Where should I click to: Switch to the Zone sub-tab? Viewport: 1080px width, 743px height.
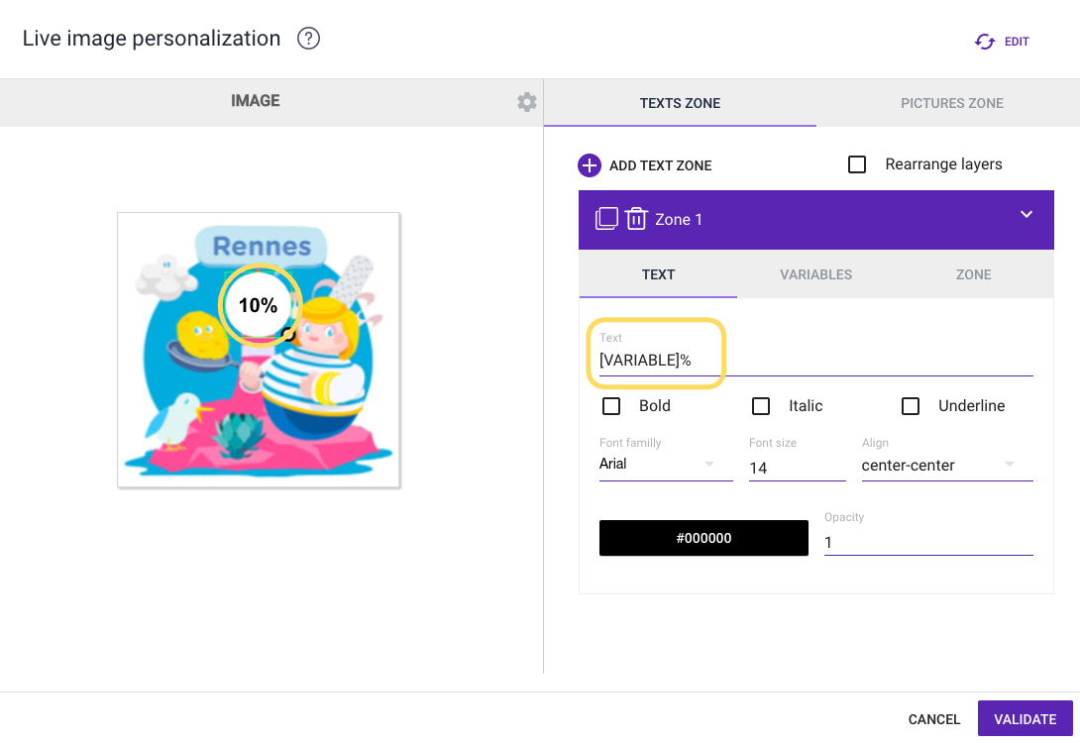pyautogui.click(x=973, y=274)
